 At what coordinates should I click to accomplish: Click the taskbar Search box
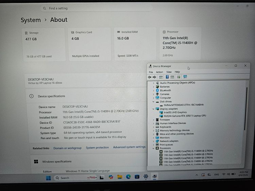pyautogui.click(x=75, y=178)
